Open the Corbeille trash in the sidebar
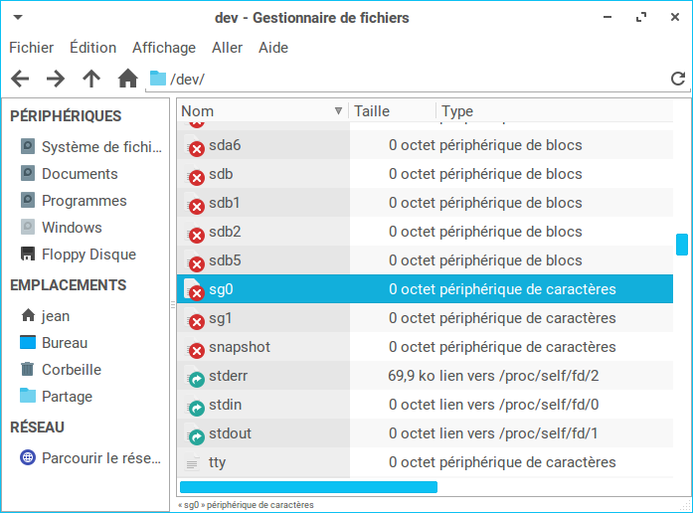 [71, 369]
